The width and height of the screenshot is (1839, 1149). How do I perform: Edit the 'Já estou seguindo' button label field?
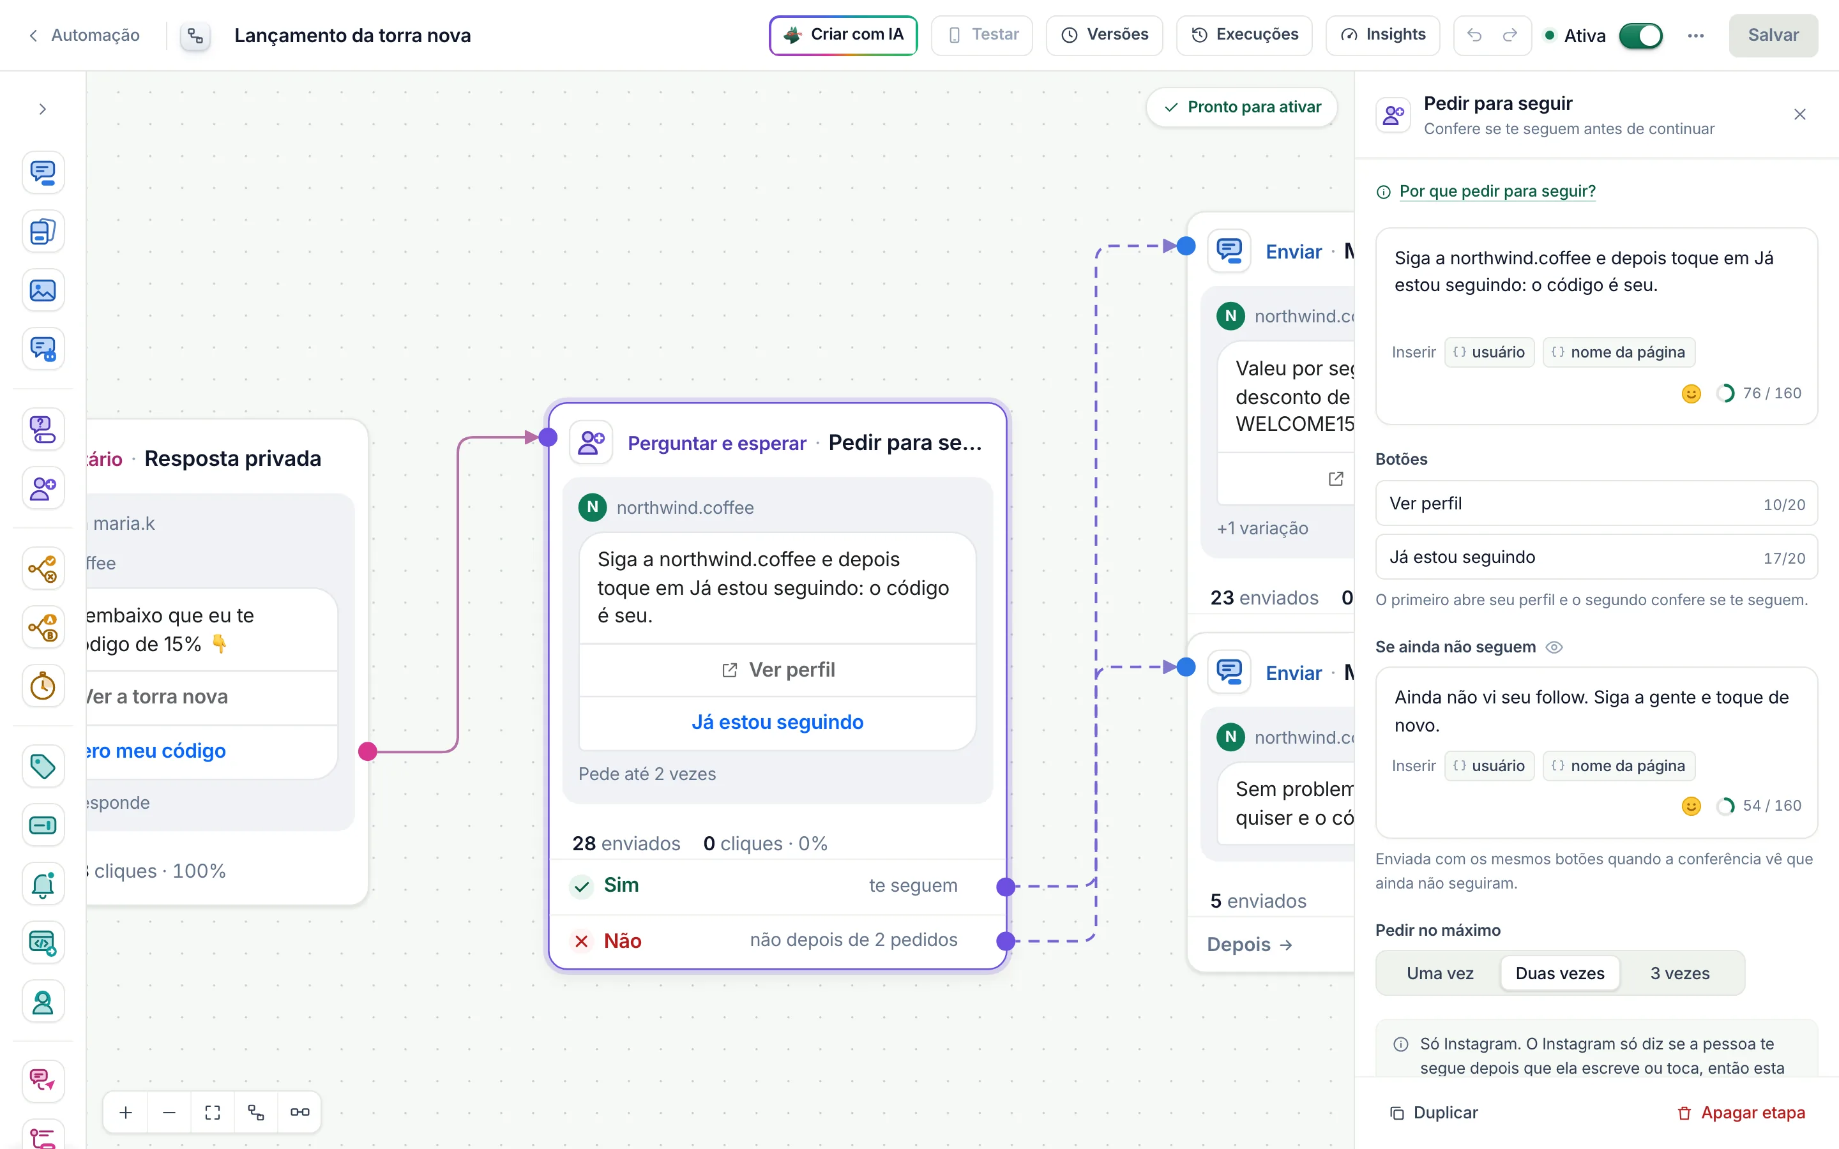1596,557
